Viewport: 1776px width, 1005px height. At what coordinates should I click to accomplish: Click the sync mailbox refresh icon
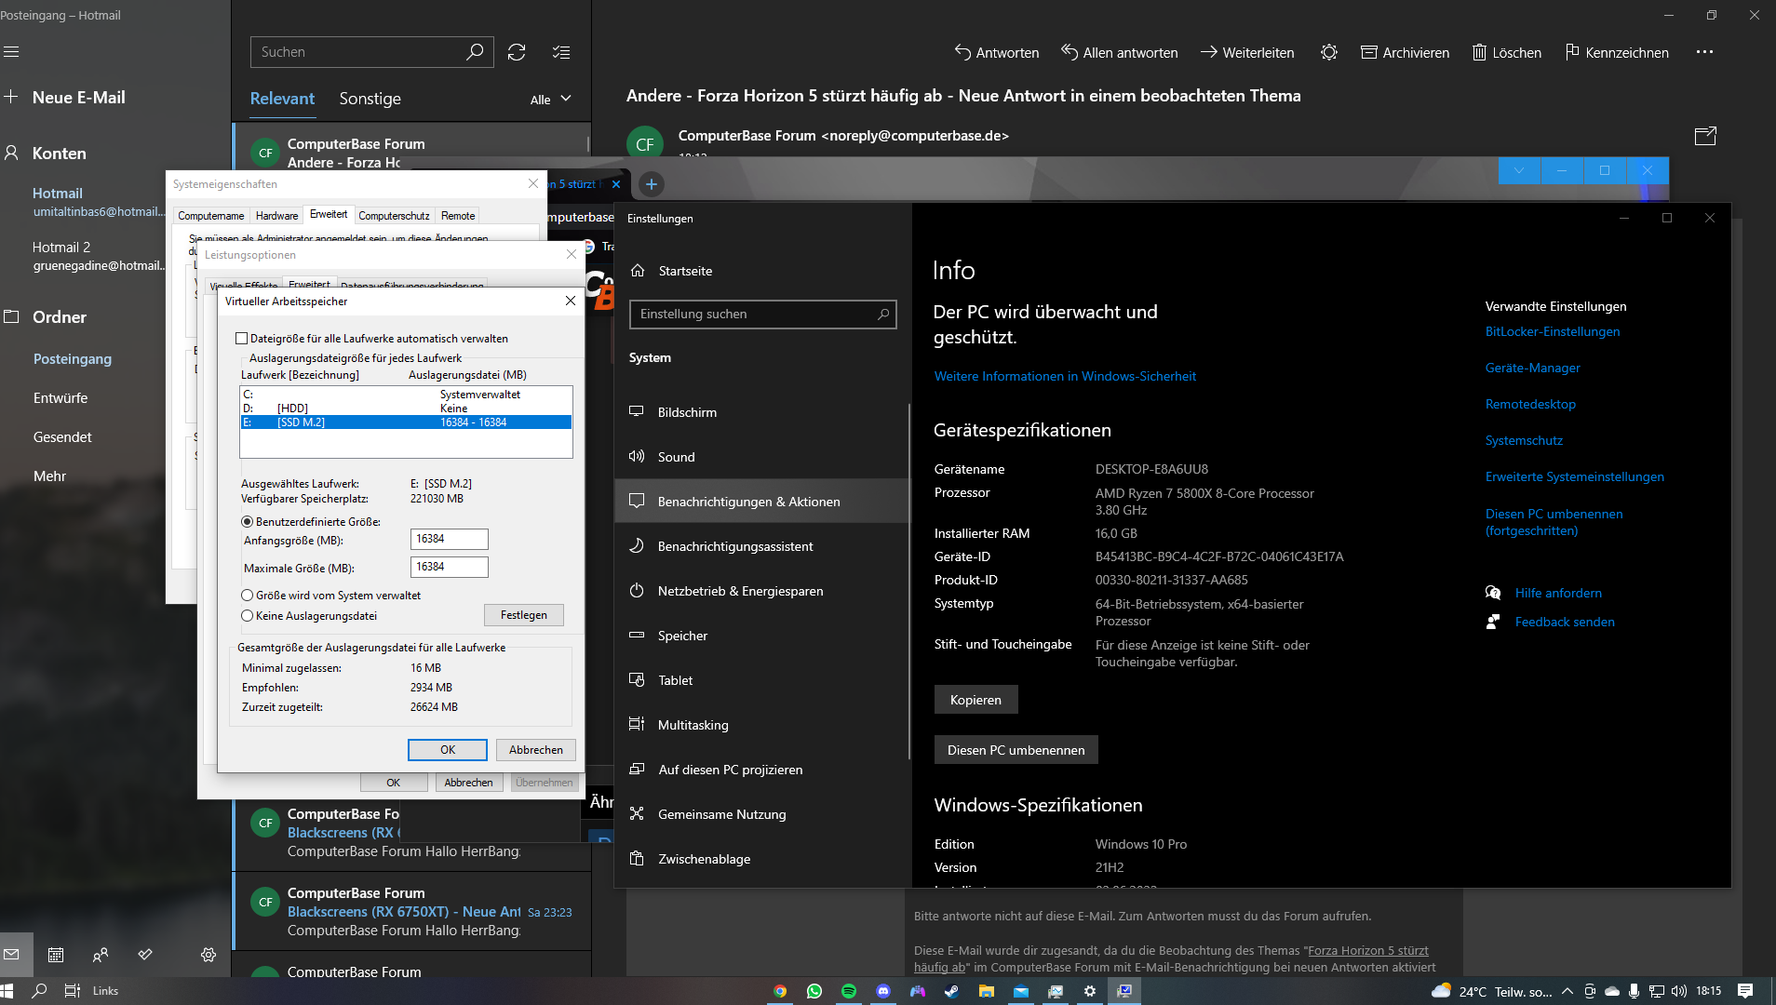tap(517, 52)
